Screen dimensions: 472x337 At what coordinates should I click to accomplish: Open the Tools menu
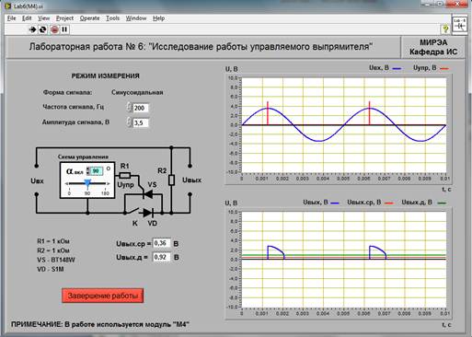(x=112, y=18)
